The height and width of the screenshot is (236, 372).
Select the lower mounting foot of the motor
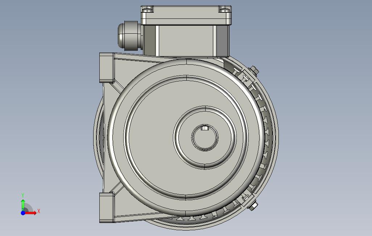tap(107, 207)
